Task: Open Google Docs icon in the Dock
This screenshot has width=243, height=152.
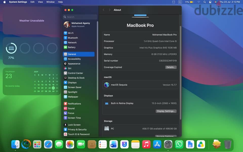Action: click(190, 144)
